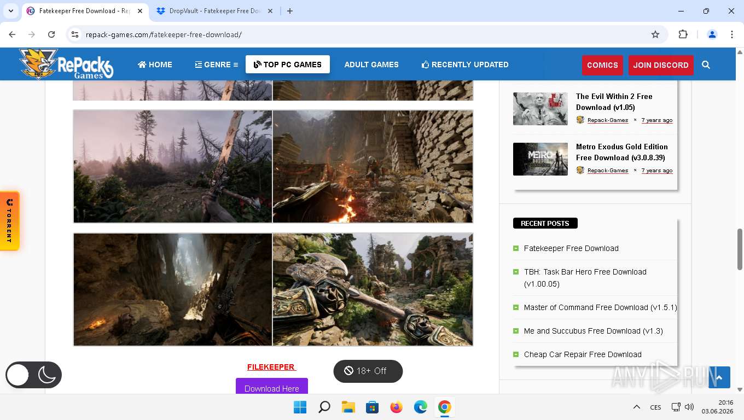Go to the HOME menu item
This screenshot has height=420, width=744.
click(x=155, y=65)
